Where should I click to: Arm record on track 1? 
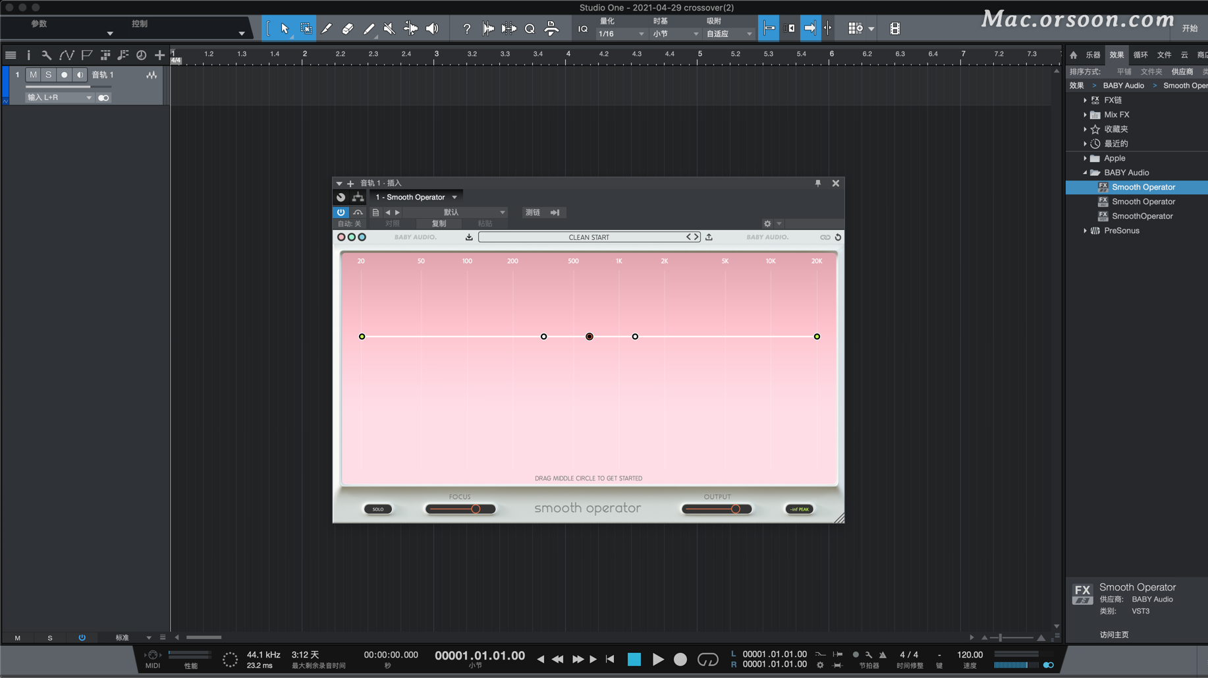64,75
